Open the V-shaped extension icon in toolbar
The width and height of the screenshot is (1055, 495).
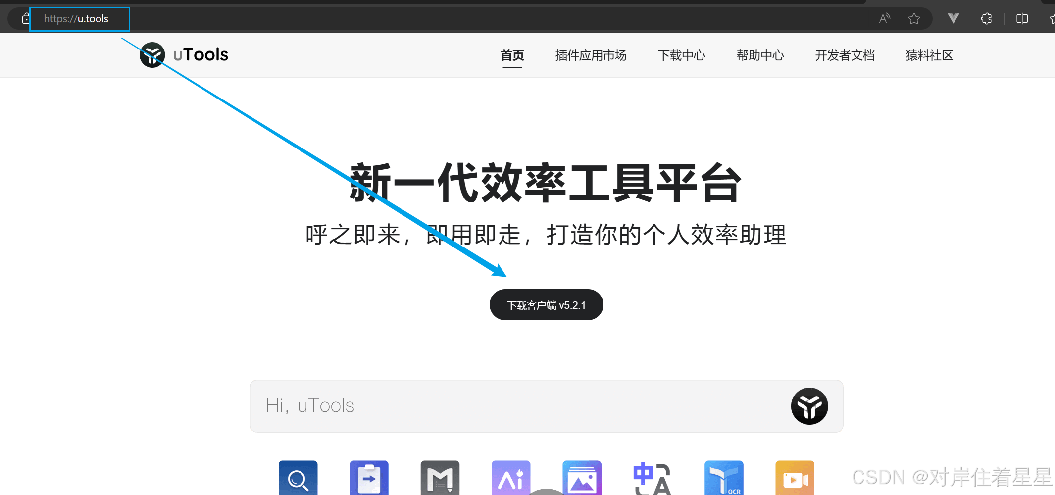[954, 19]
